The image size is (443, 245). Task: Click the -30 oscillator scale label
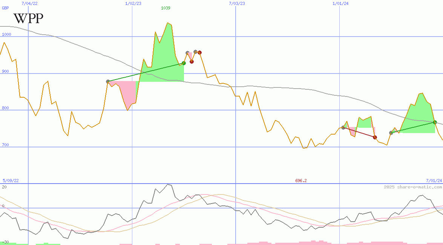point(5,242)
